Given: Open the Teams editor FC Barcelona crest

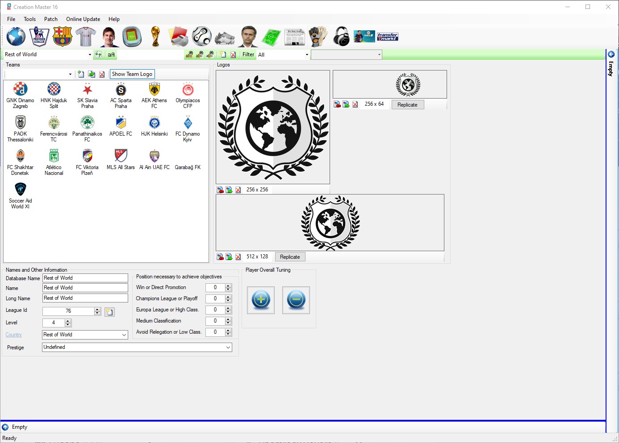Looking at the screenshot, I should coord(63,37).
